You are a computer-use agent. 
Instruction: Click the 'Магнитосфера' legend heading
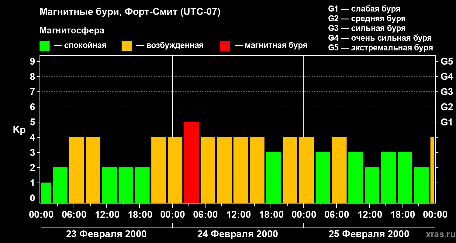[72, 31]
